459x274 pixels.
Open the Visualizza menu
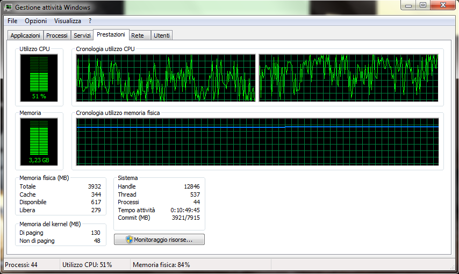coord(68,21)
